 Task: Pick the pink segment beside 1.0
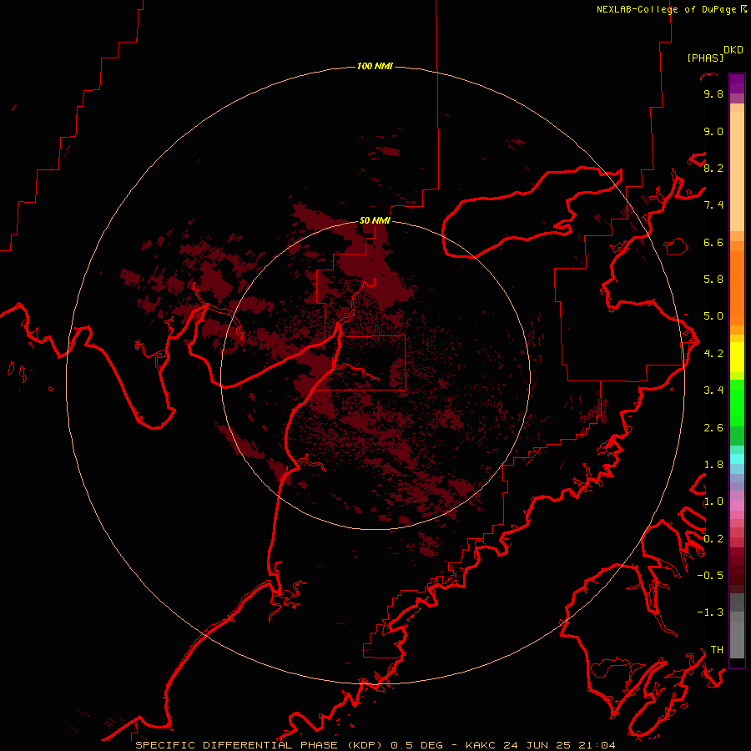point(737,506)
